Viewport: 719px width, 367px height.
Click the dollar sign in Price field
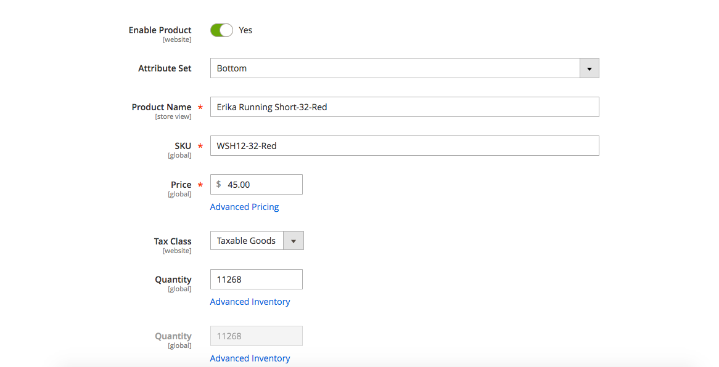tap(218, 185)
